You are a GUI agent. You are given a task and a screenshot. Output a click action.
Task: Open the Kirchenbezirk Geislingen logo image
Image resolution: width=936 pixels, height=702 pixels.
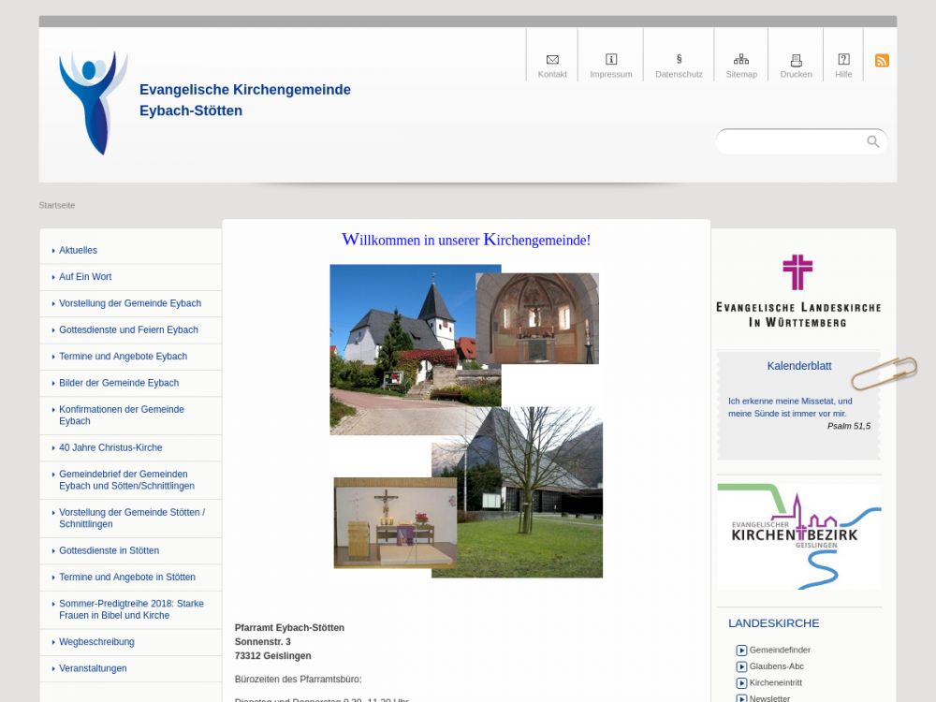pos(798,536)
